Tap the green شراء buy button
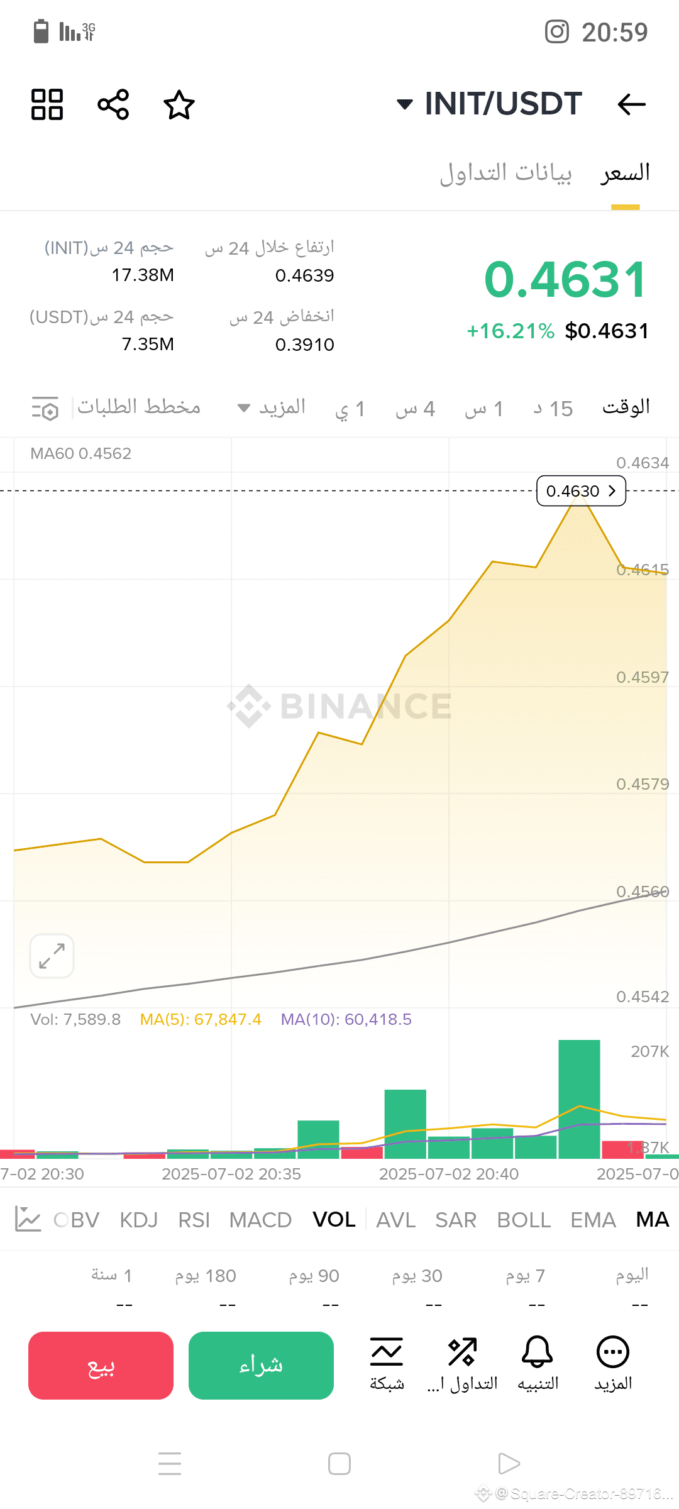The width and height of the screenshot is (679, 1509). [x=261, y=1366]
